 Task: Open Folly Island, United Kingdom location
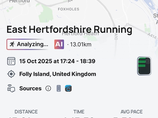pos(58,74)
